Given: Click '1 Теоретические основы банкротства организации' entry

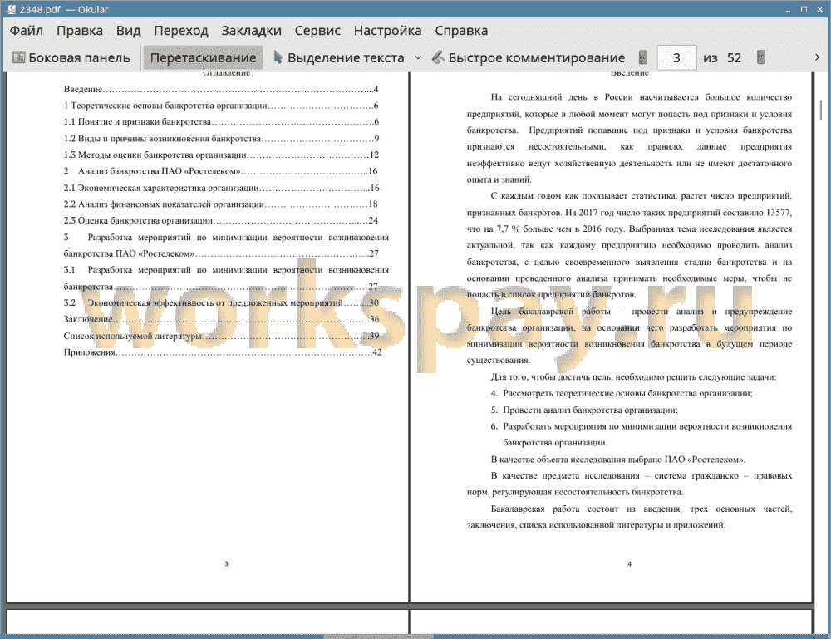Looking at the screenshot, I should pos(221,106).
